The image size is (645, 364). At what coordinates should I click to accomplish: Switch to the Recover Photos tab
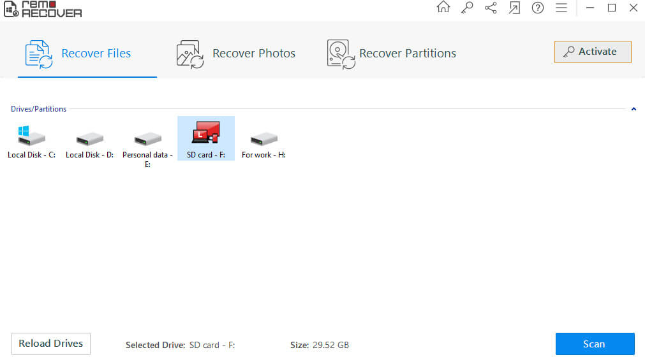[x=236, y=54]
